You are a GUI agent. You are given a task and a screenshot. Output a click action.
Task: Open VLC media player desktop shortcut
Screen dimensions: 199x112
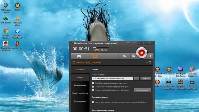click(17, 21)
